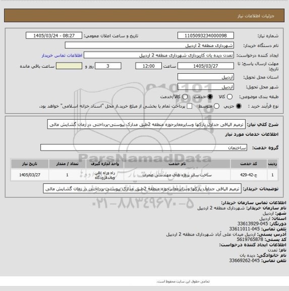Open the buyer contact info link
The width and height of the screenshot is (289, 291).
[62, 55]
